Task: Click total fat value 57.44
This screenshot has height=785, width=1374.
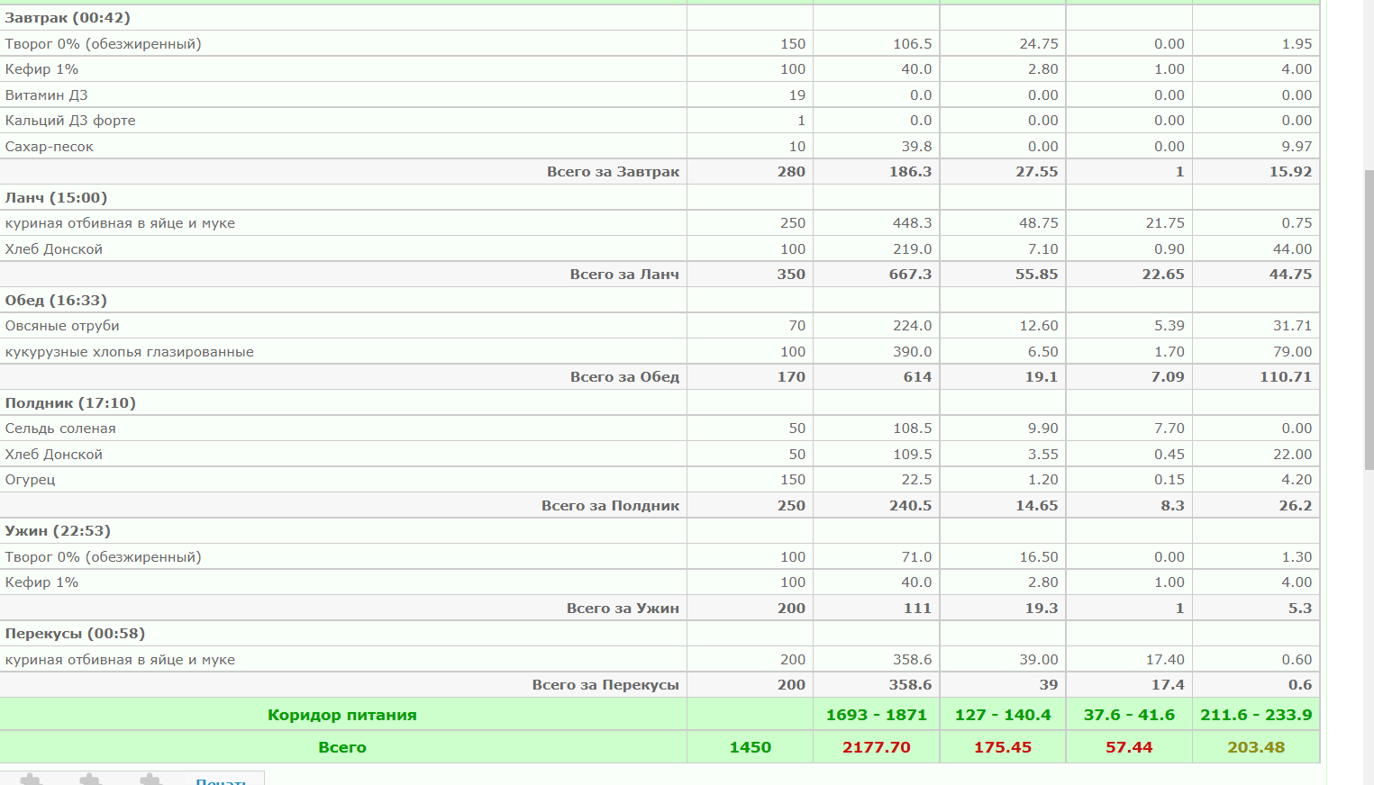Action: click(x=1129, y=747)
